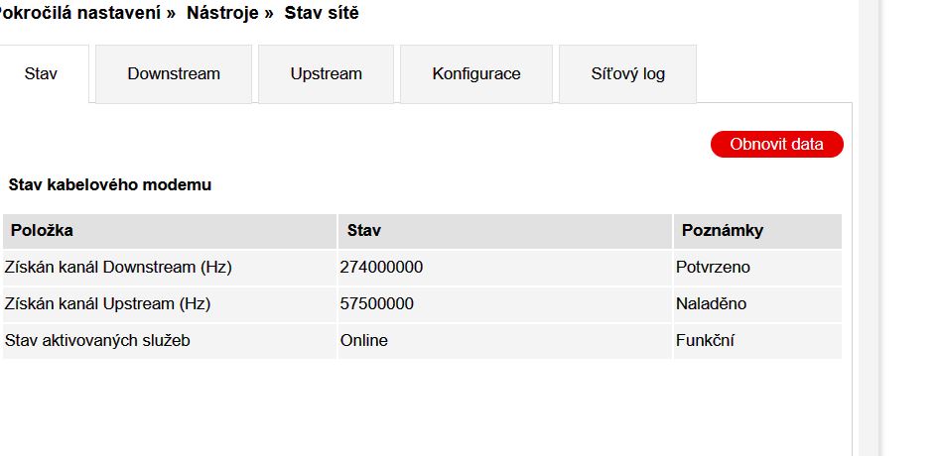940x456 pixels.
Task: Open the Upstream tab
Action: point(327,73)
